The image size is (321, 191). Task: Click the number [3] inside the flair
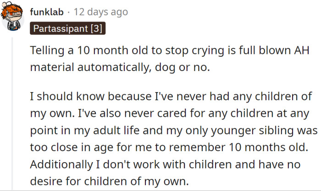[96, 28]
